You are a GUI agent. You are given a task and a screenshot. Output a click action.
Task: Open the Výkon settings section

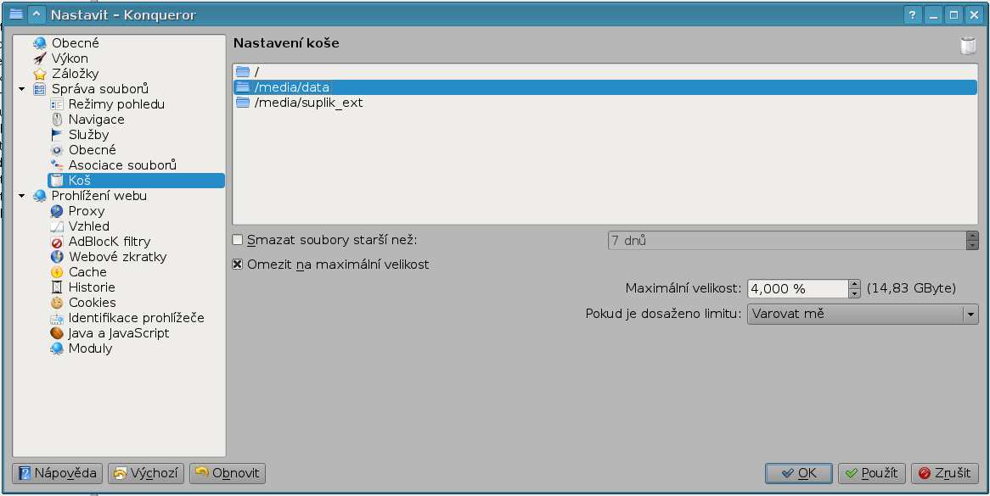(x=70, y=59)
